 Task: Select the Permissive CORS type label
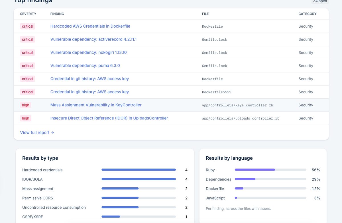tap(38, 198)
